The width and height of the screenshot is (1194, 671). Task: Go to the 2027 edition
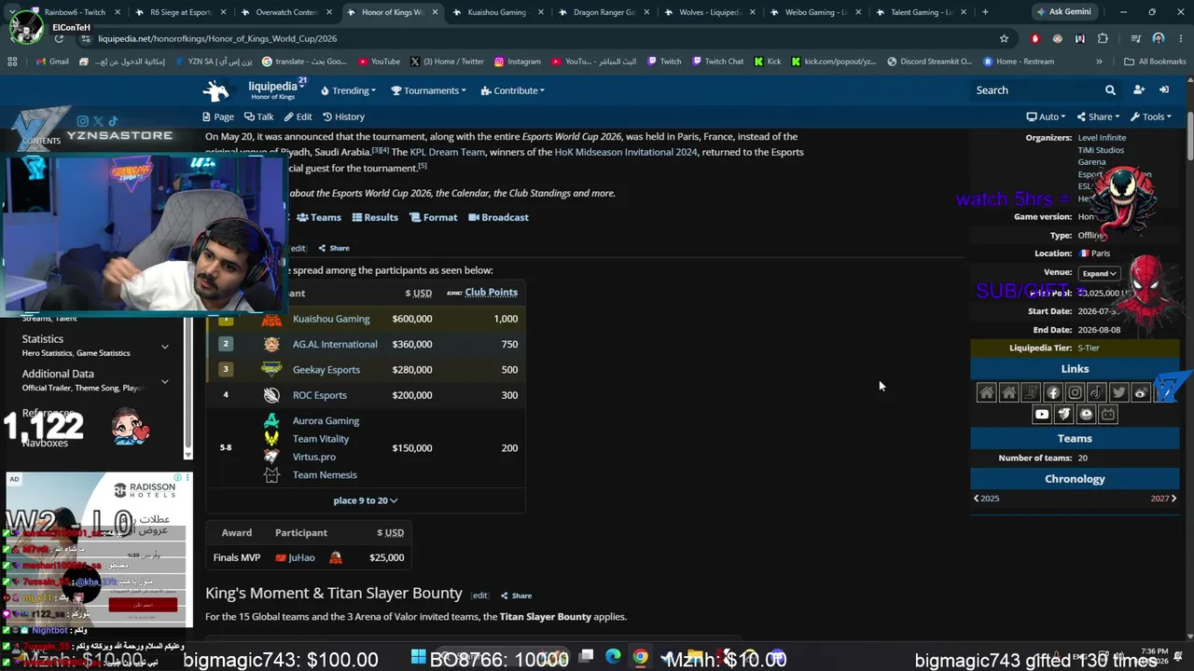coord(1163,499)
